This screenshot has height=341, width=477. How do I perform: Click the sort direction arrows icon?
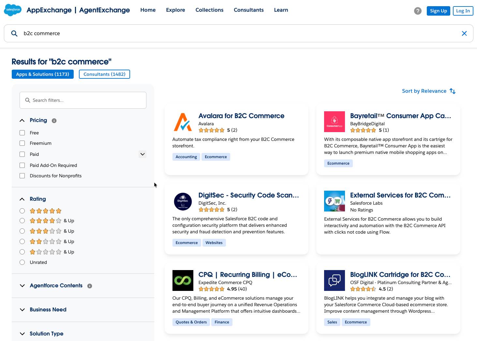point(453,91)
